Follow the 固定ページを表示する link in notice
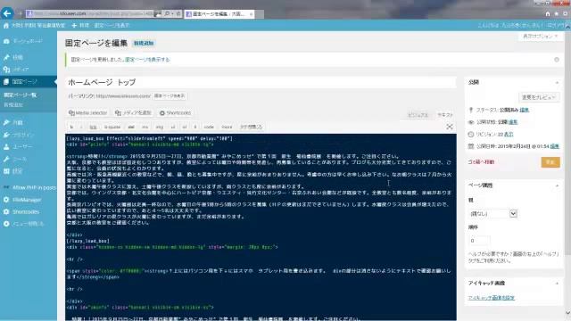 (x=147, y=60)
